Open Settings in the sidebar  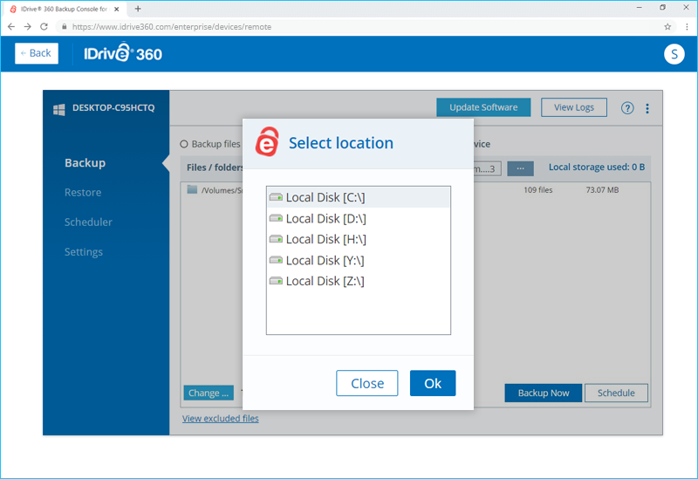coord(84,252)
